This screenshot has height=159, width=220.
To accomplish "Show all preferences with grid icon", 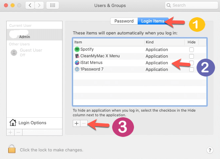I will coord(53,5).
